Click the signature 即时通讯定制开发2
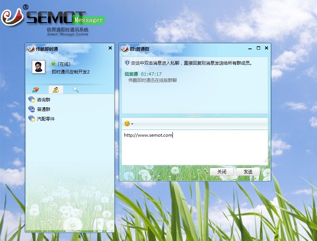Viewport: 317px width, 241px height. pos(70,72)
